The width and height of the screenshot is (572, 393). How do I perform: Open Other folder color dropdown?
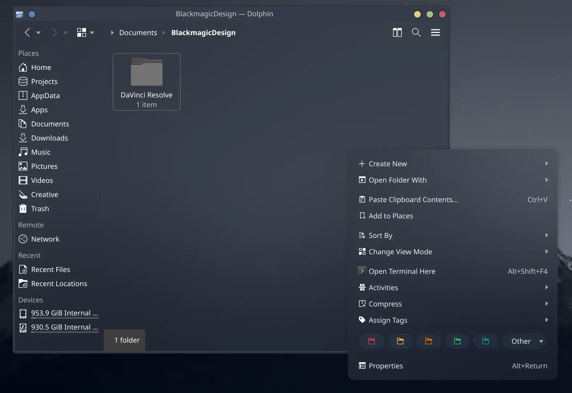[525, 341]
